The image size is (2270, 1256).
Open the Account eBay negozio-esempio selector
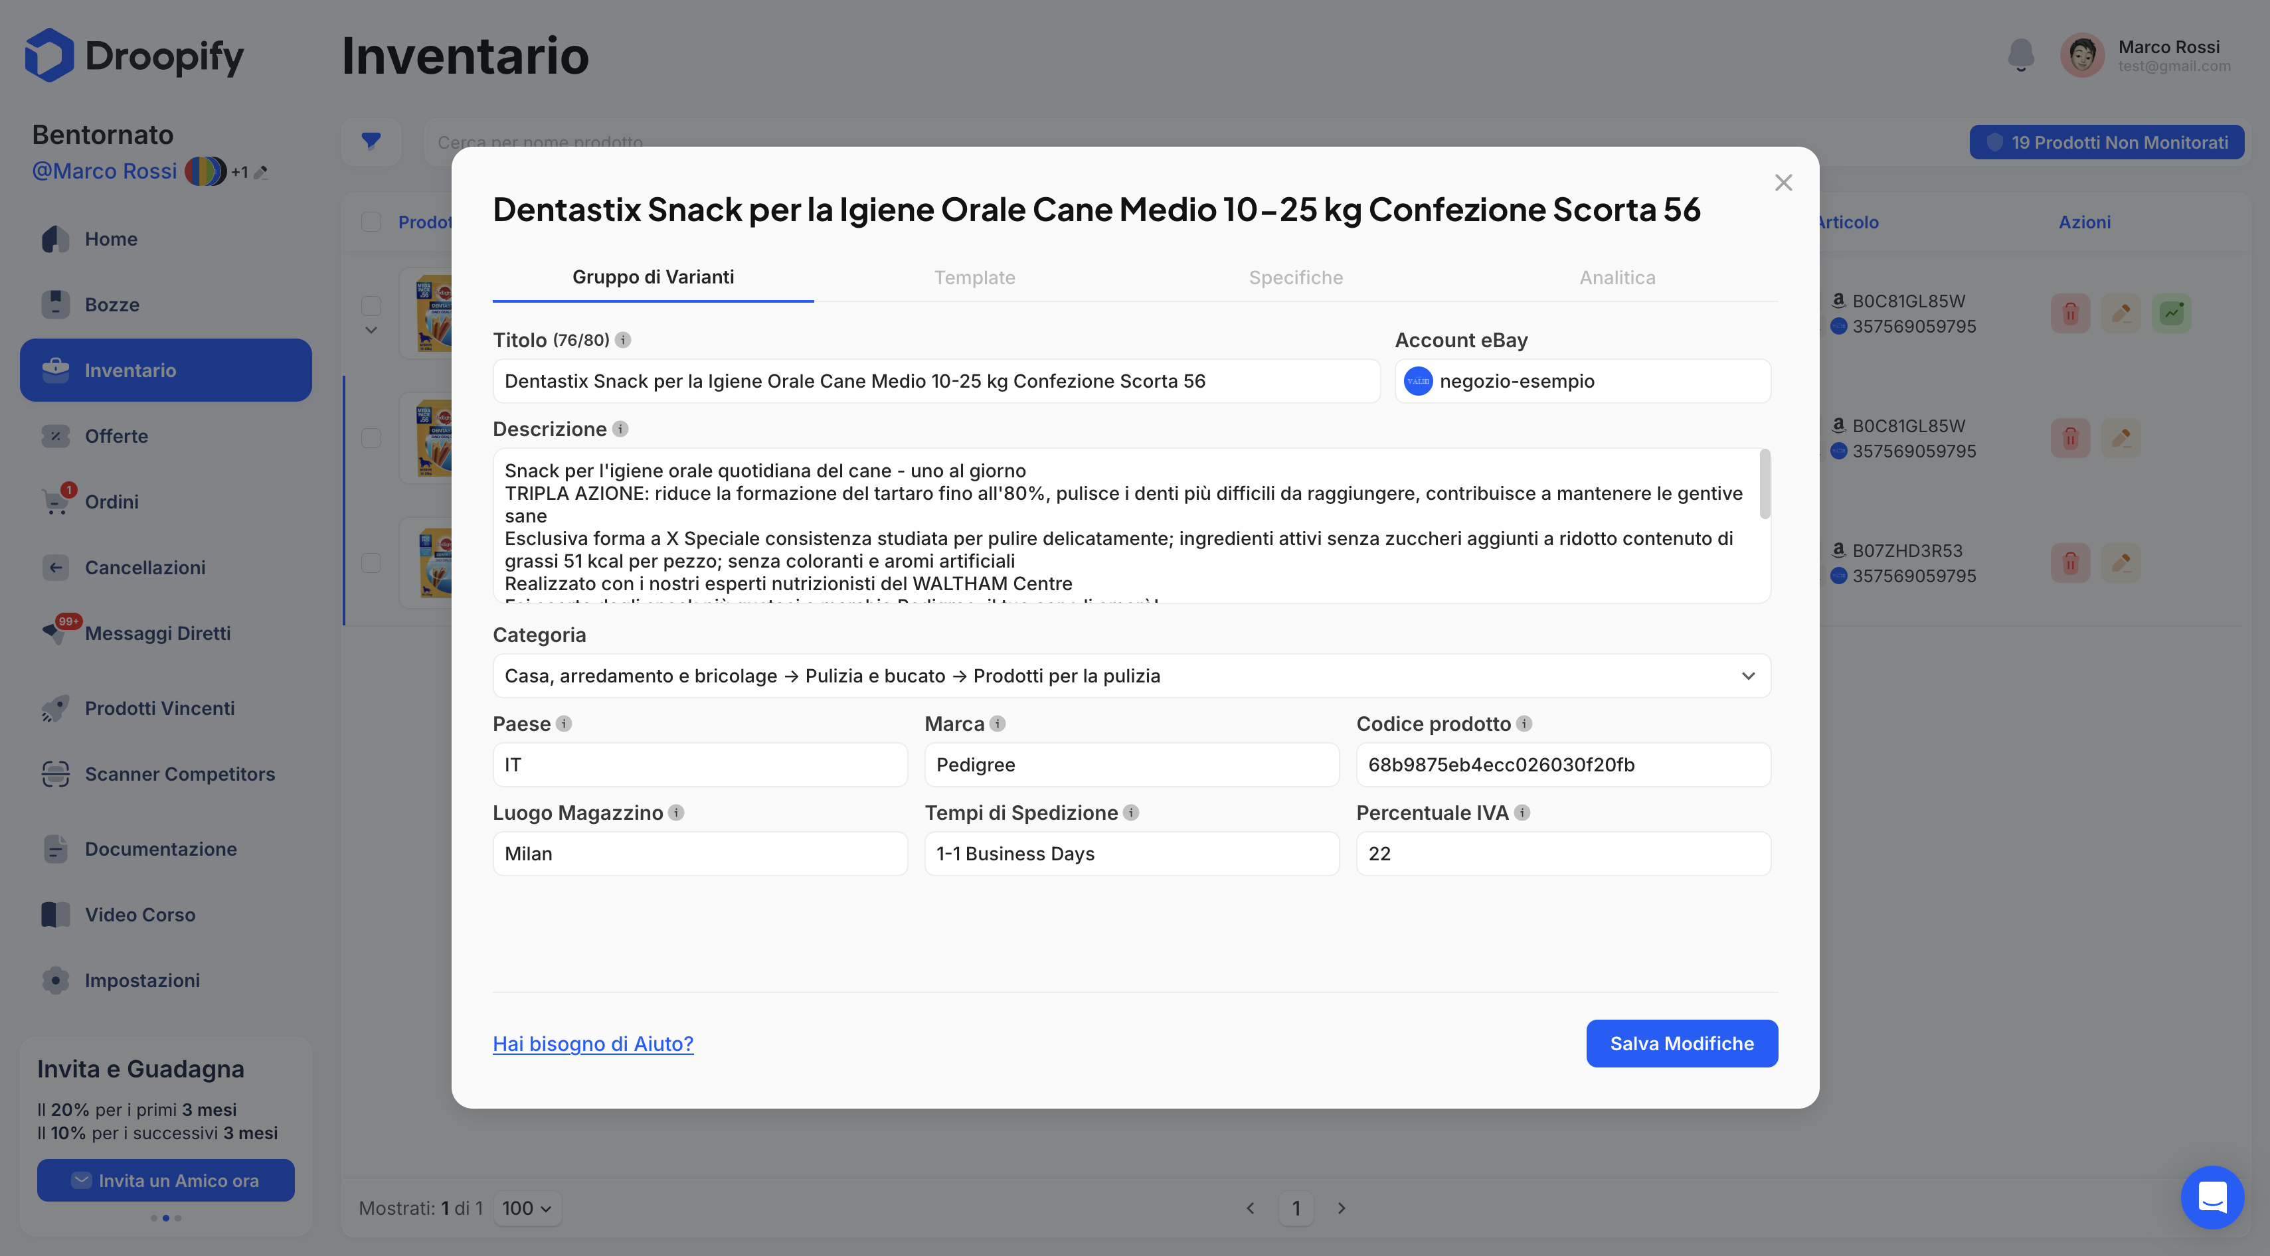pyautogui.click(x=1583, y=381)
